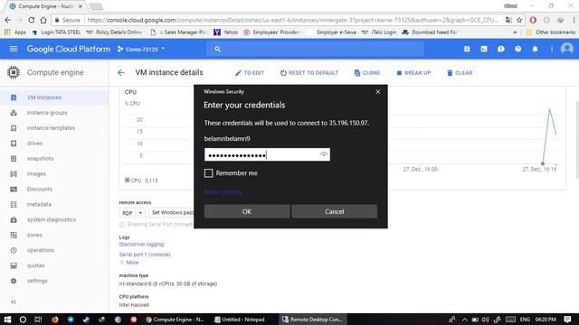Switch to Untitled - Notepad on taskbar
The height and width of the screenshot is (325, 579).
(239, 319)
